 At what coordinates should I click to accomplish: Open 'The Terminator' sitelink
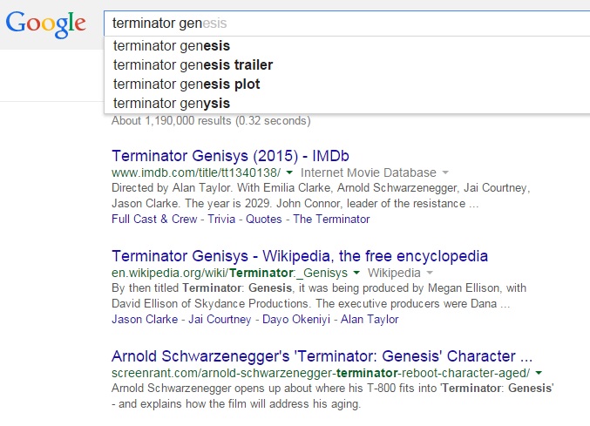tap(331, 219)
